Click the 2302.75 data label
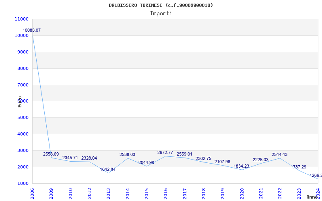The height and width of the screenshot is (201, 322). (204, 158)
